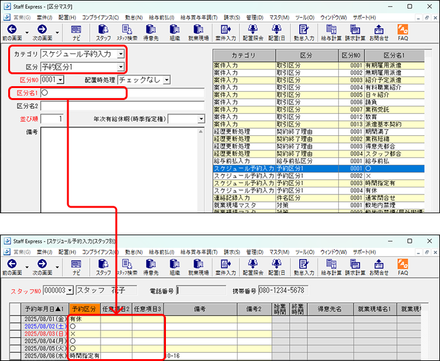440x361 pixels.
Task: Open マスタ(M) menu in 区分マスタ window
Action: click(x=279, y=18)
